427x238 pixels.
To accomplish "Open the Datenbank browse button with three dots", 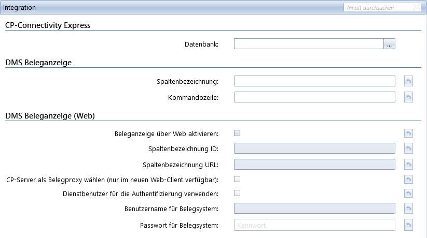I will (390, 44).
